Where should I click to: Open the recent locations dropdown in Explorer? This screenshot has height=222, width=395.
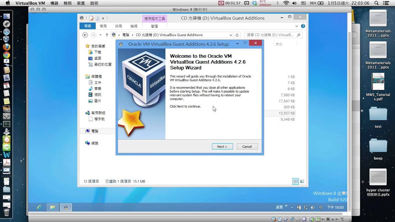100,35
